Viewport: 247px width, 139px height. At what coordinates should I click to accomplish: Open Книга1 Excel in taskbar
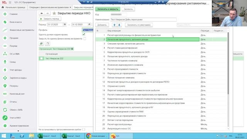(48, 136)
